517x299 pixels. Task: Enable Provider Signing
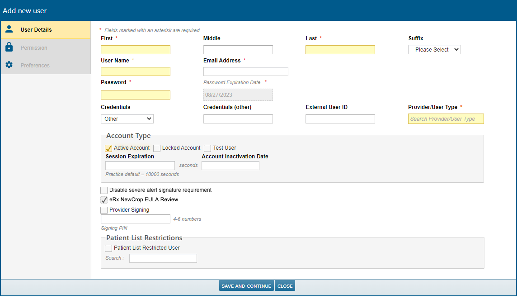104,209
